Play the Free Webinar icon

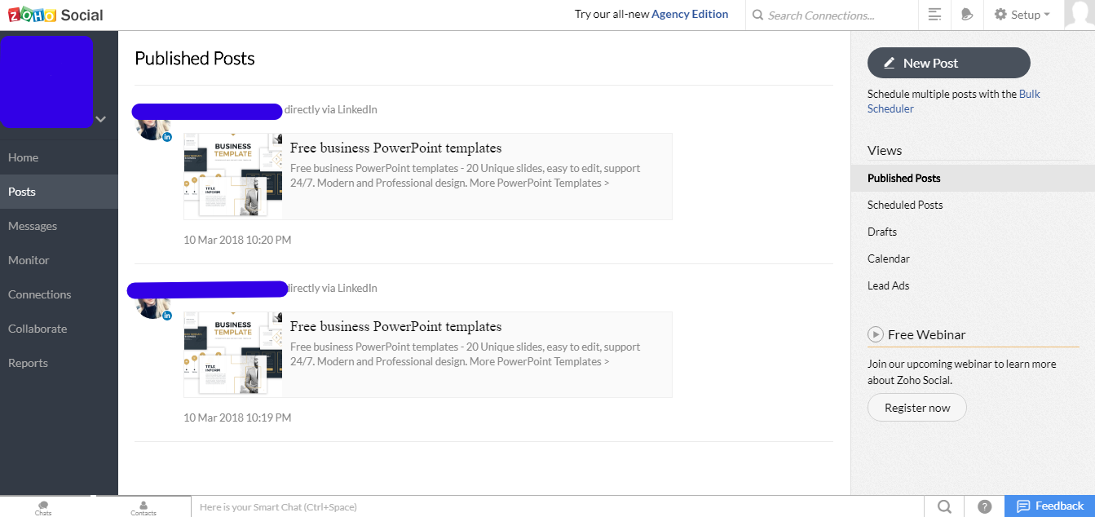tap(876, 334)
